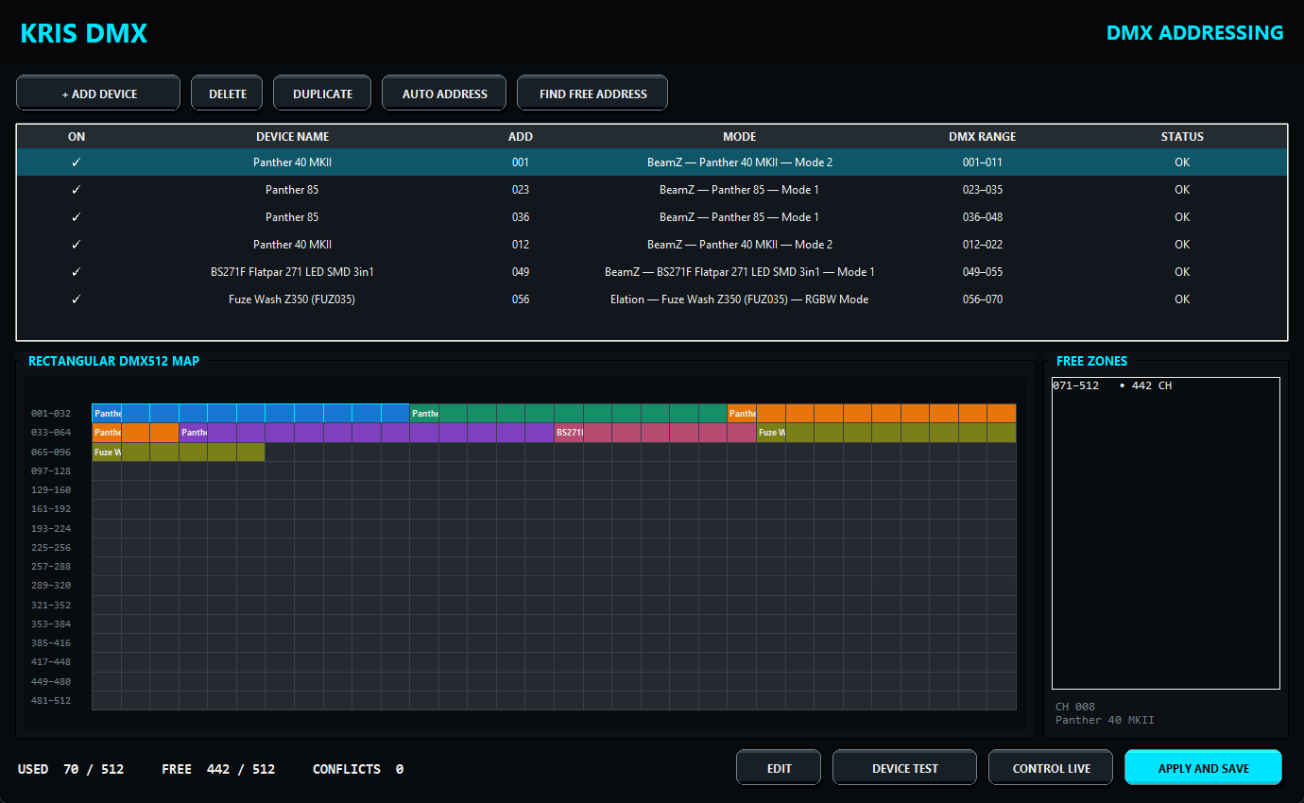Click address cell 023
The image size is (1304, 803).
coord(521,190)
